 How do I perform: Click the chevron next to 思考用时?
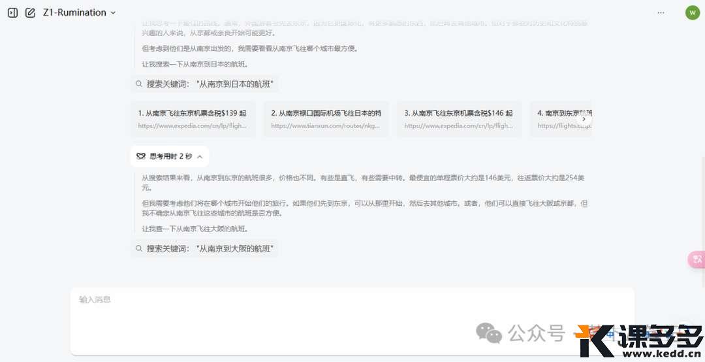[x=200, y=157]
